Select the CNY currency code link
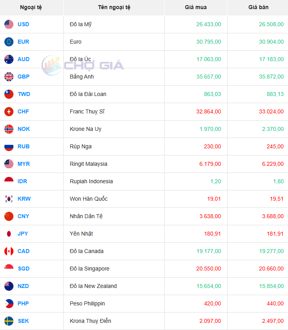The height and width of the screenshot is (330, 288). 23,216
